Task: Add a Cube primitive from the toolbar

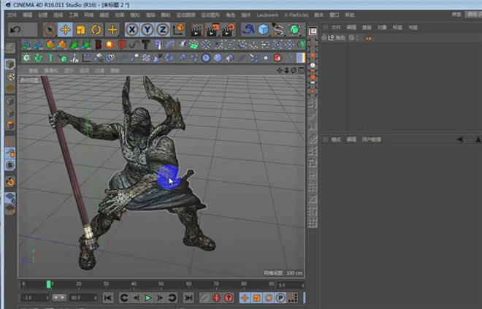Action: click(x=264, y=29)
